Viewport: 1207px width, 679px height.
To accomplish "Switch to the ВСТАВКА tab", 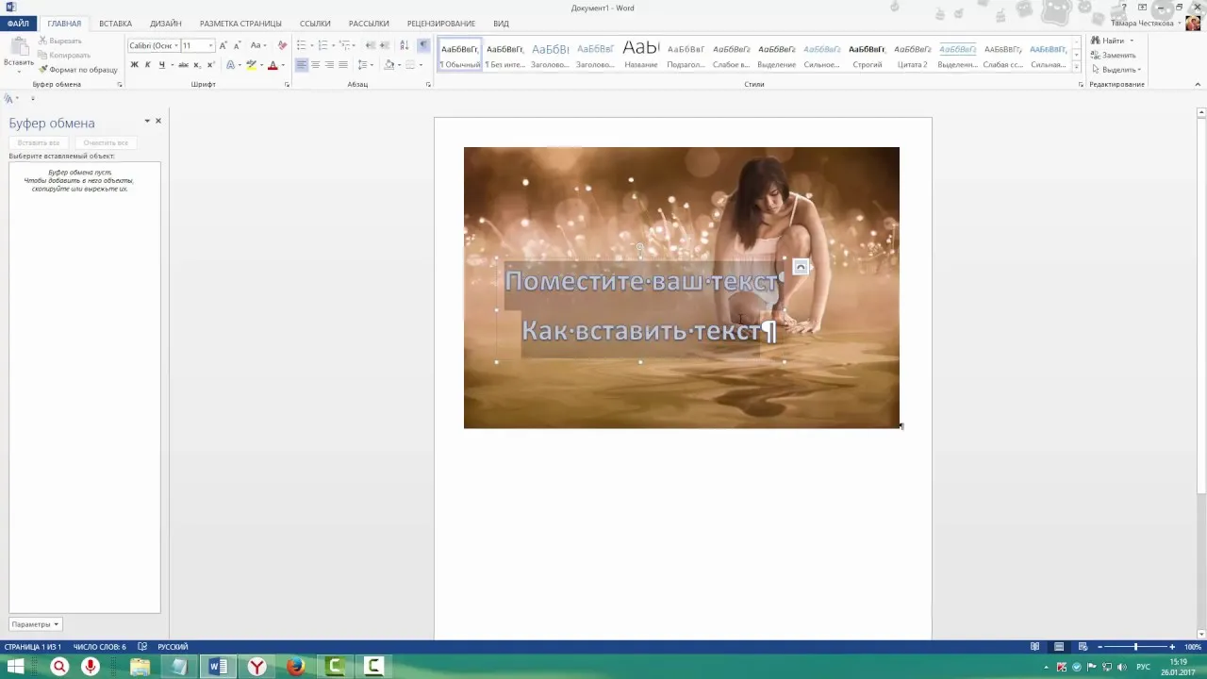I will (115, 24).
